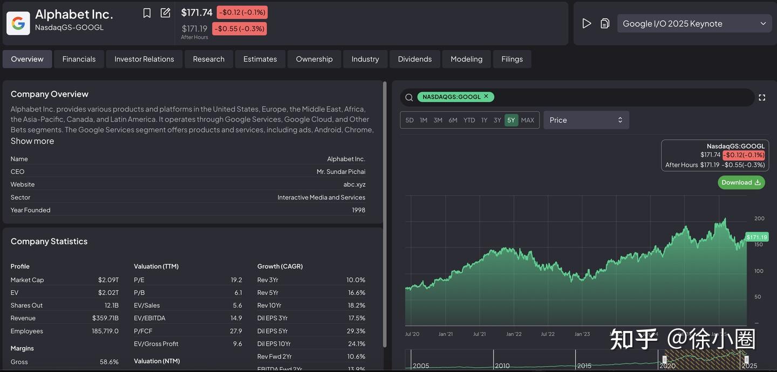
Task: Select the 1Y chart range
Action: pos(485,120)
